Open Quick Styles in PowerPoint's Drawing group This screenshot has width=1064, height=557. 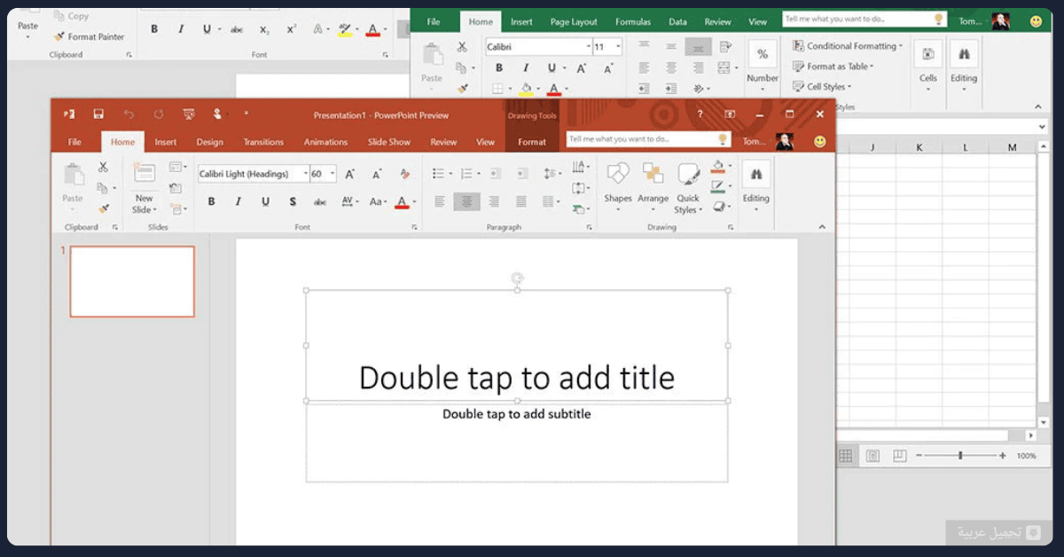(688, 189)
